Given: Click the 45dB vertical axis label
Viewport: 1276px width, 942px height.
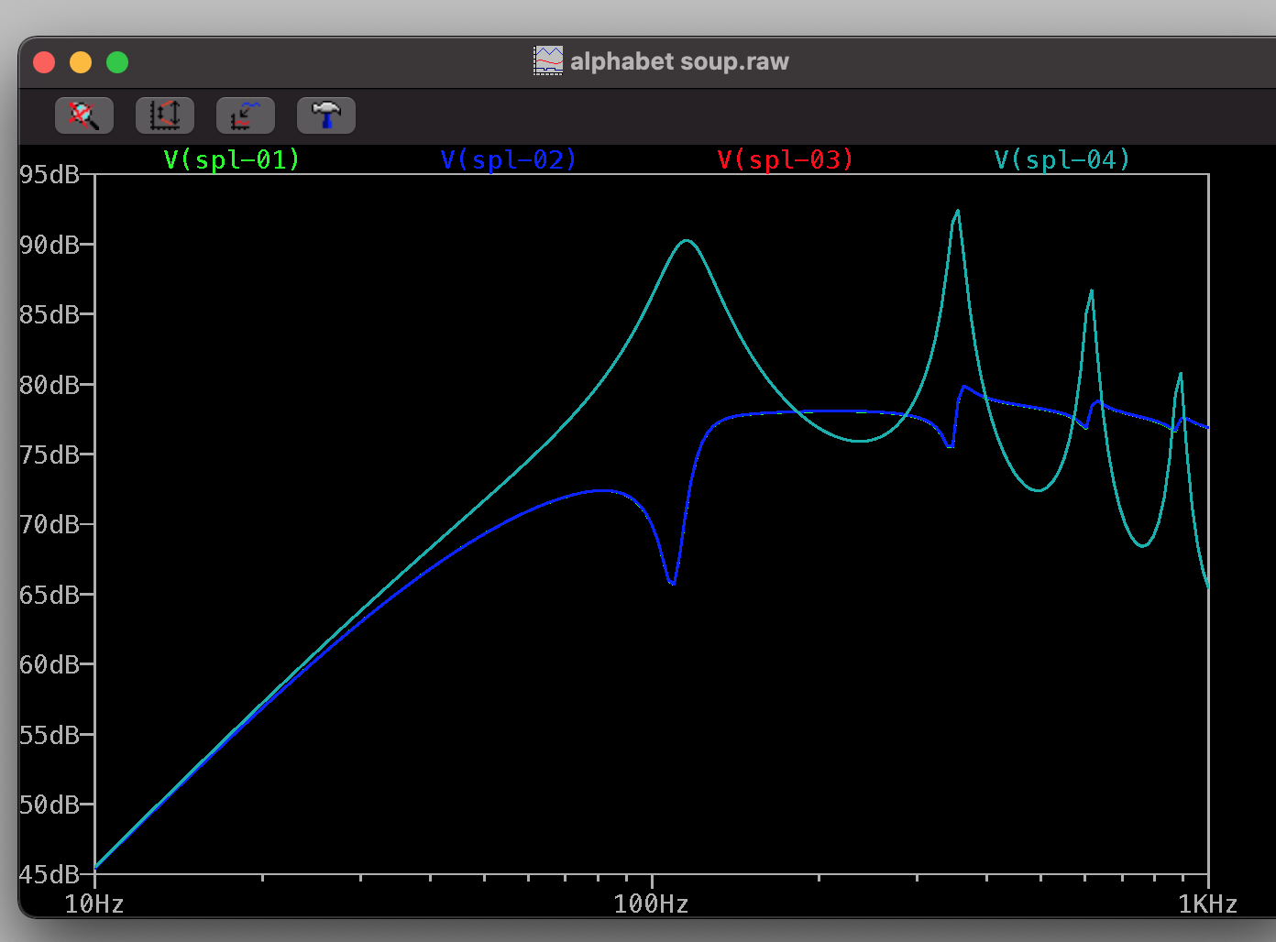Looking at the screenshot, I should coord(49,874).
